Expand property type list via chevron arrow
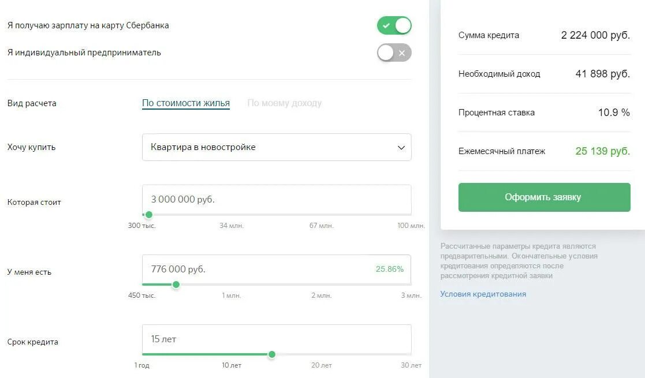 [401, 148]
